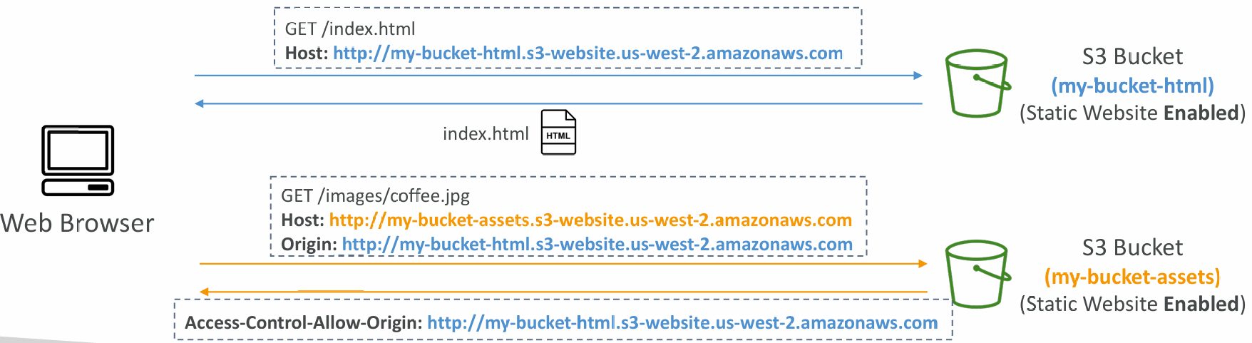Click the top S3 Bucket title text
The width and height of the screenshot is (1252, 343).
pyautogui.click(x=1132, y=56)
